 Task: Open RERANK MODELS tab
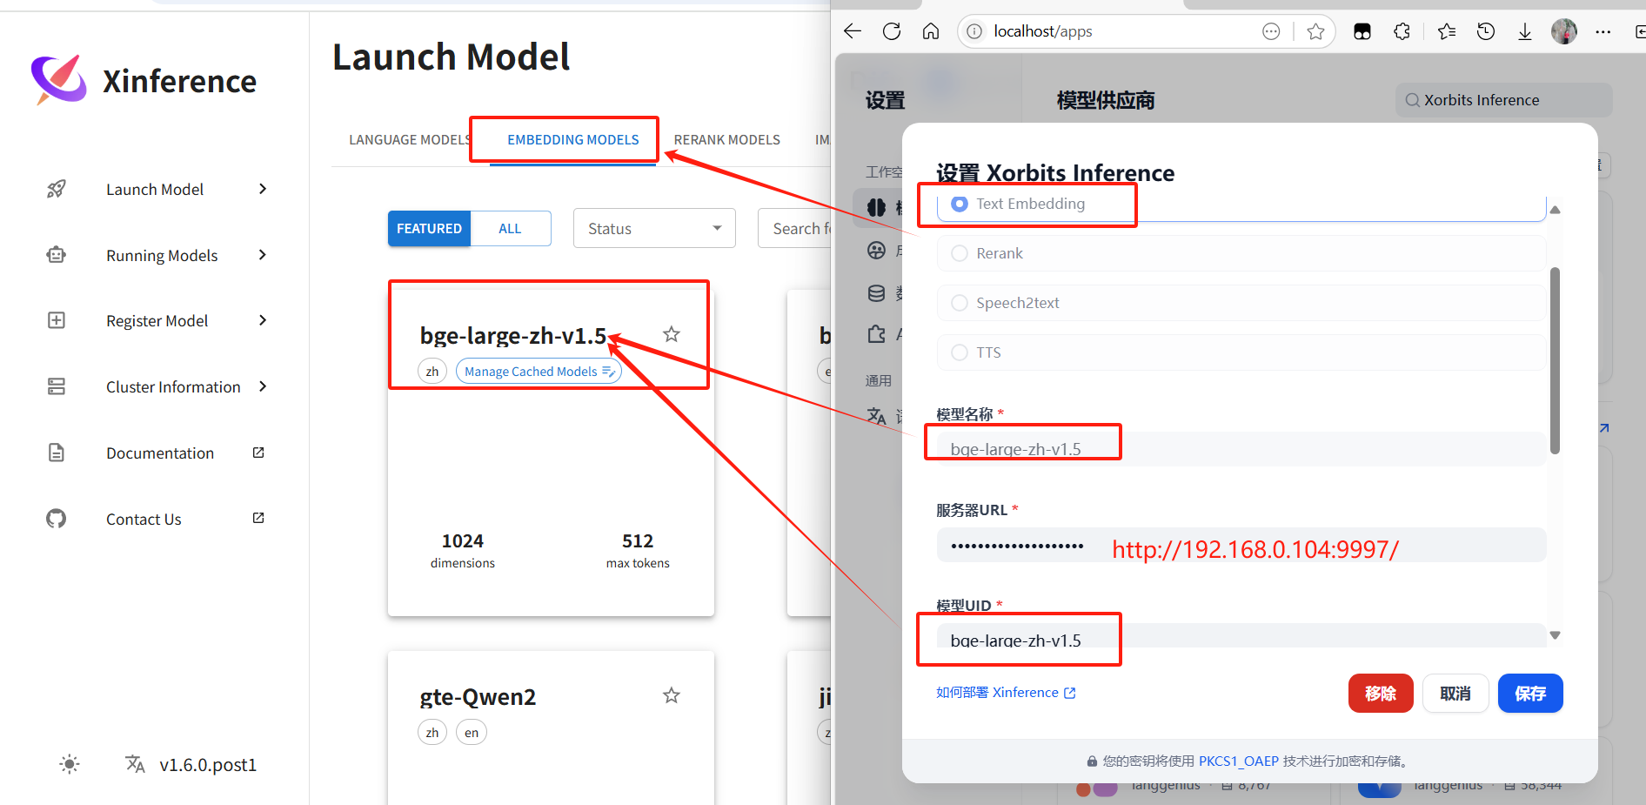(x=726, y=140)
